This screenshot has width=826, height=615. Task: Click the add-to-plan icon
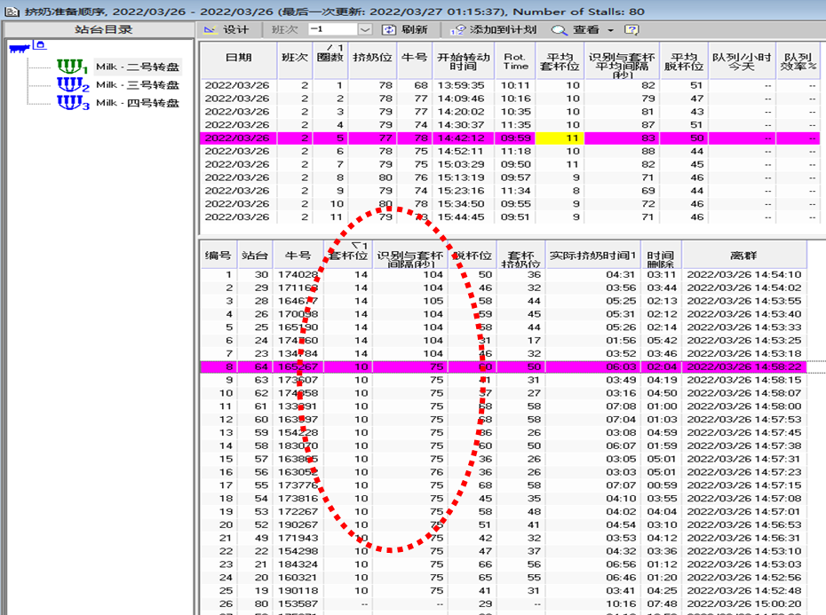[457, 30]
